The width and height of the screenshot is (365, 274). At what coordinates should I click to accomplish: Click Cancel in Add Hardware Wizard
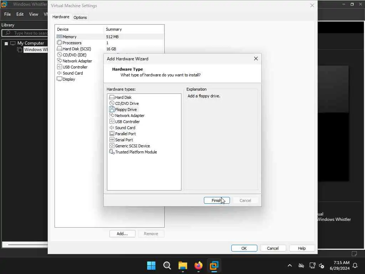click(x=245, y=201)
